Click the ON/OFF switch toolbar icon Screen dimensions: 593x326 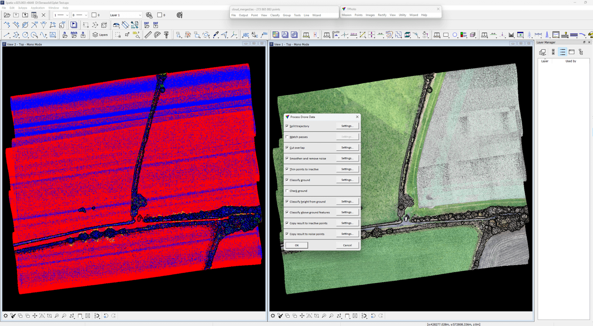(x=464, y=35)
